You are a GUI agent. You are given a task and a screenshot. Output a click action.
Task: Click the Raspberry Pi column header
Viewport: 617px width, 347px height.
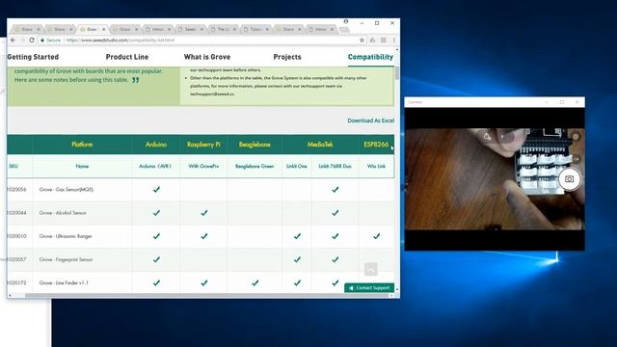[203, 145]
